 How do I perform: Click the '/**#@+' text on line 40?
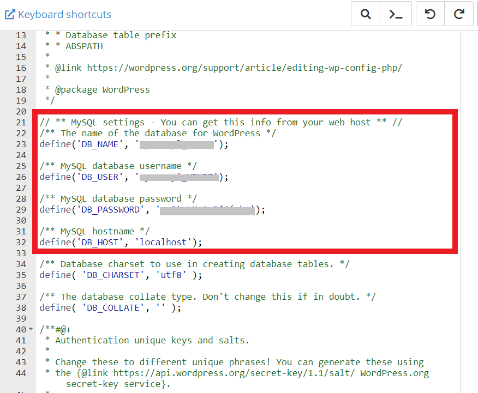[x=55, y=329]
